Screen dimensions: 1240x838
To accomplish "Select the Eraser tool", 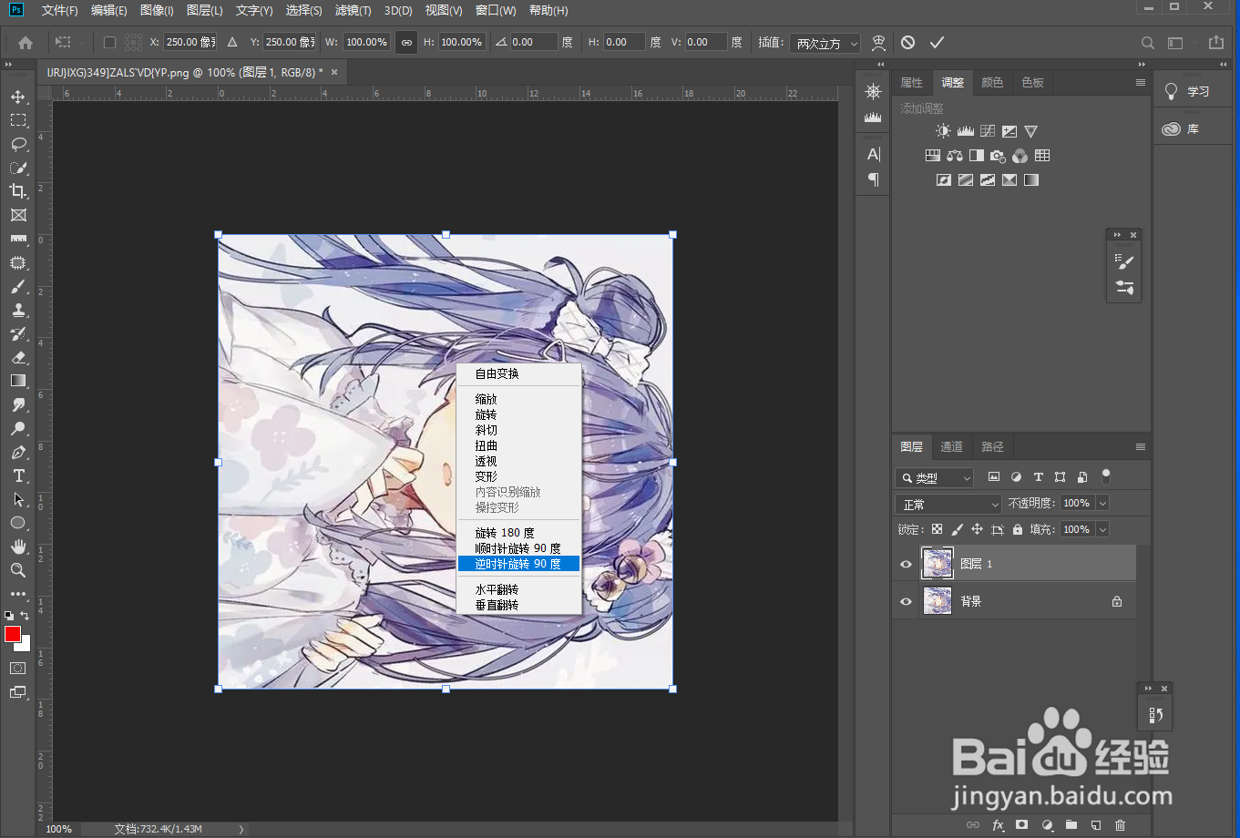I will [x=18, y=357].
